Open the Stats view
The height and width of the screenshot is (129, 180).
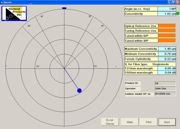pyautogui.click(x=130, y=122)
